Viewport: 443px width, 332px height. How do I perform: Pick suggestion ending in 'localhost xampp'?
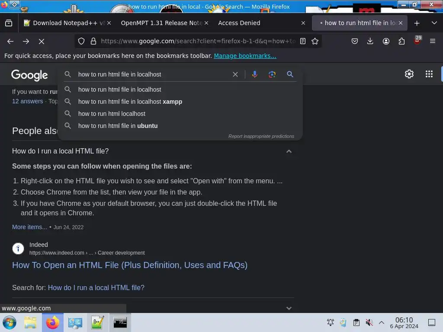click(x=180, y=102)
